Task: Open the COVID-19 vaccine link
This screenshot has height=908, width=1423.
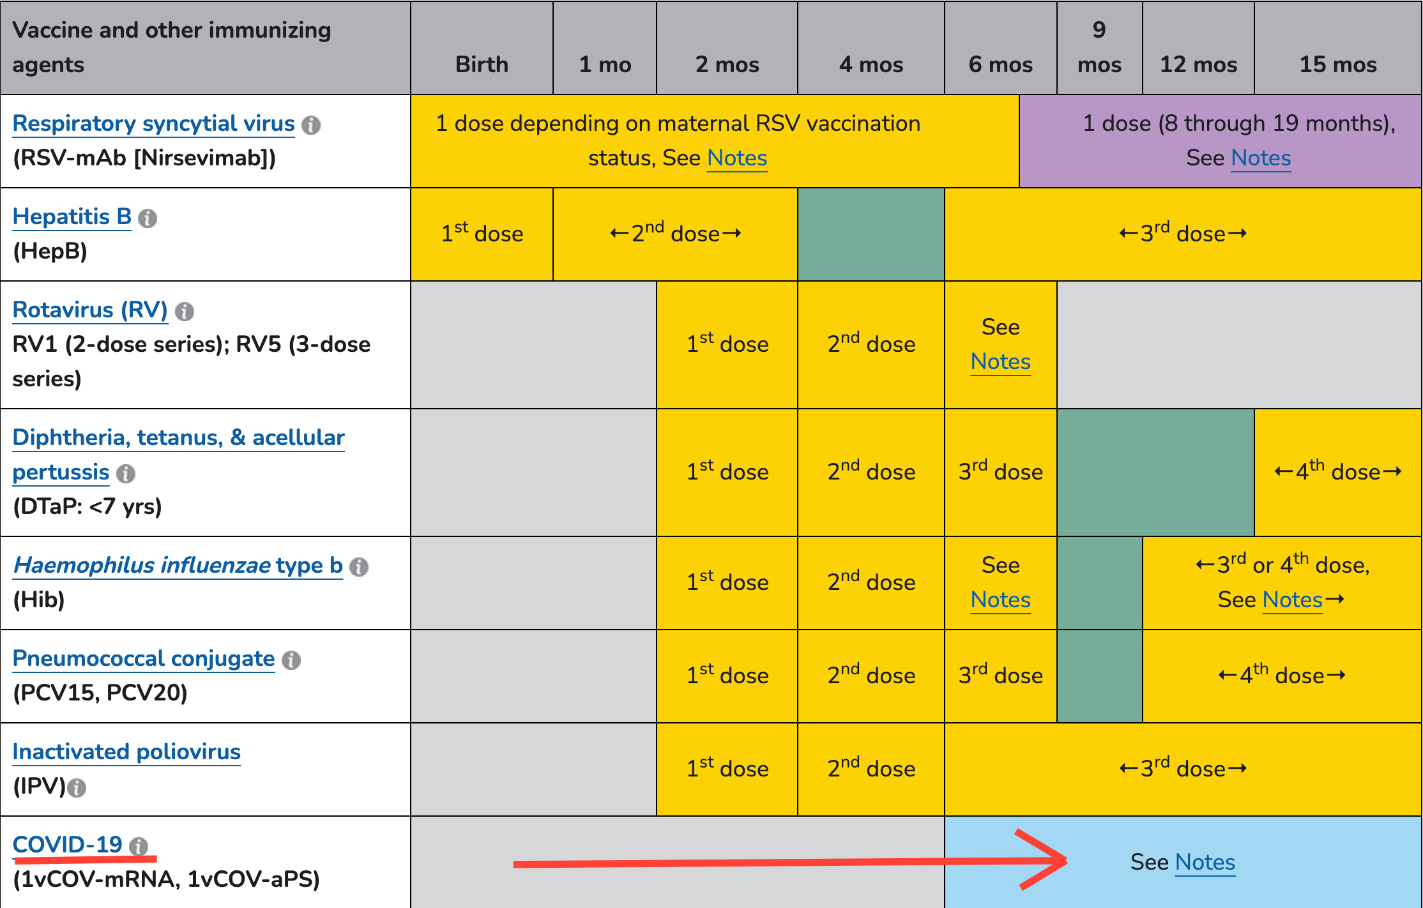Action: point(68,845)
